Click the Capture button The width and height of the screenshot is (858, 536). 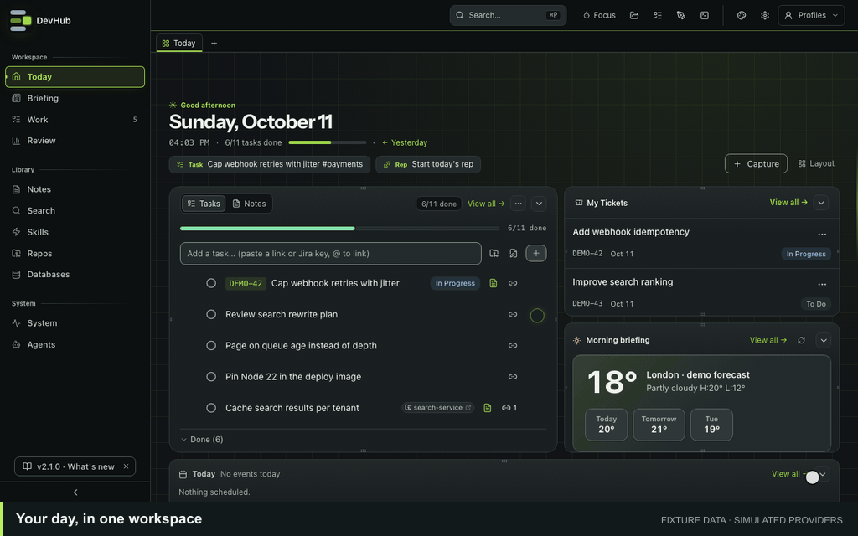coord(757,163)
